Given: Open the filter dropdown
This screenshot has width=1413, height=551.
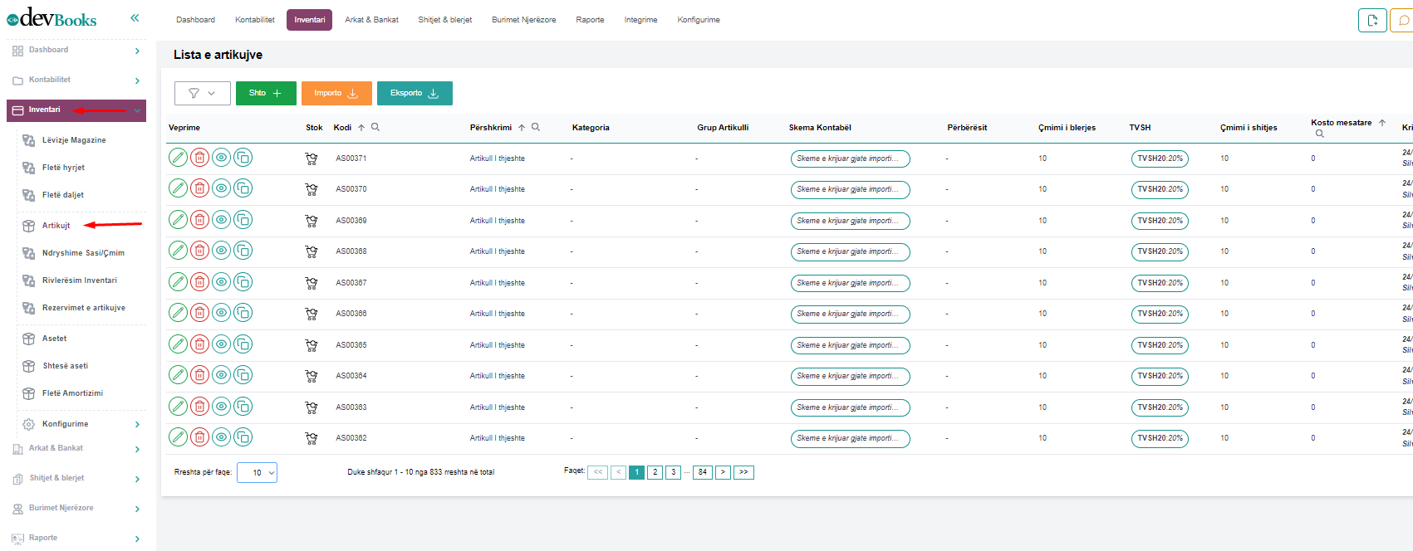Looking at the screenshot, I should [202, 93].
